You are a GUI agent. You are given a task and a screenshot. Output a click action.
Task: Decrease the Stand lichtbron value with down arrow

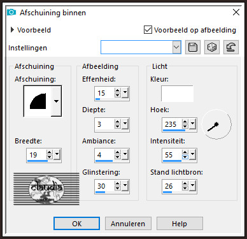click(x=185, y=188)
